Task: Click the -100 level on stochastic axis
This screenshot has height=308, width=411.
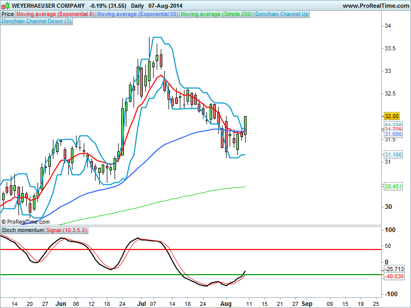Action: pos(390,294)
